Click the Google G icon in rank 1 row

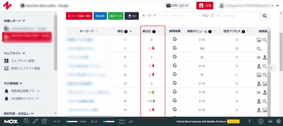(x=175, y=39)
